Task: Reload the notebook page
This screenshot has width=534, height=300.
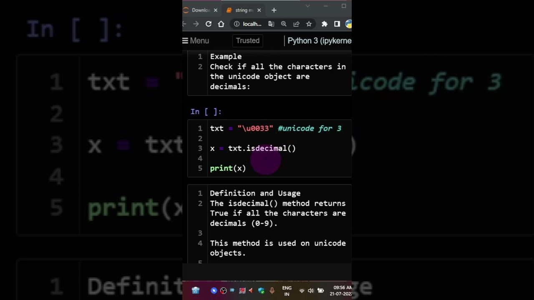Action: (x=209, y=24)
